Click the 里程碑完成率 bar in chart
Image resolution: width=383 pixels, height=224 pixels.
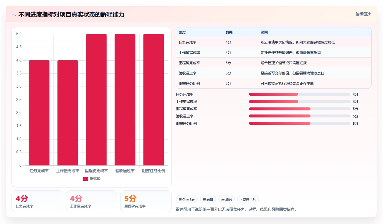point(96,100)
